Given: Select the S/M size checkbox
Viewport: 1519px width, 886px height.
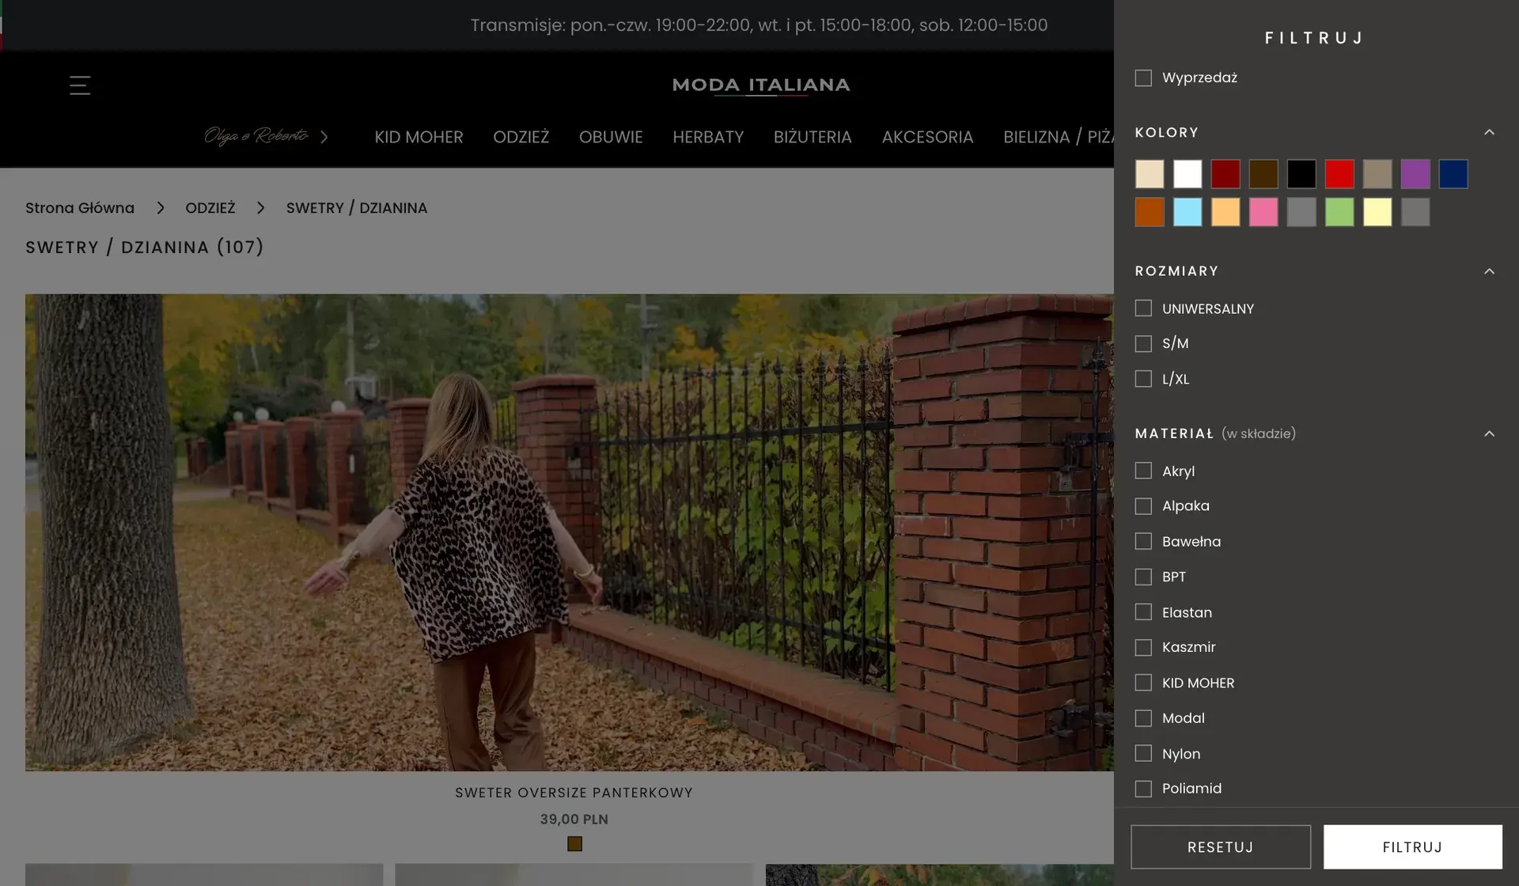Looking at the screenshot, I should click(1143, 343).
